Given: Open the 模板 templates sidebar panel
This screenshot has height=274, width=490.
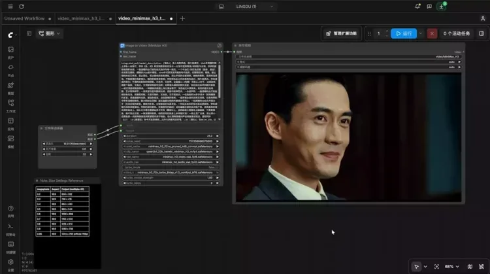Looking at the screenshot, I should tap(10, 142).
